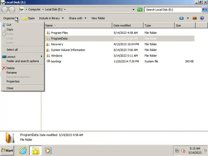Screen dimensions: 208x156
Task: Select the 395 KB size cell
Action: point(189,61)
